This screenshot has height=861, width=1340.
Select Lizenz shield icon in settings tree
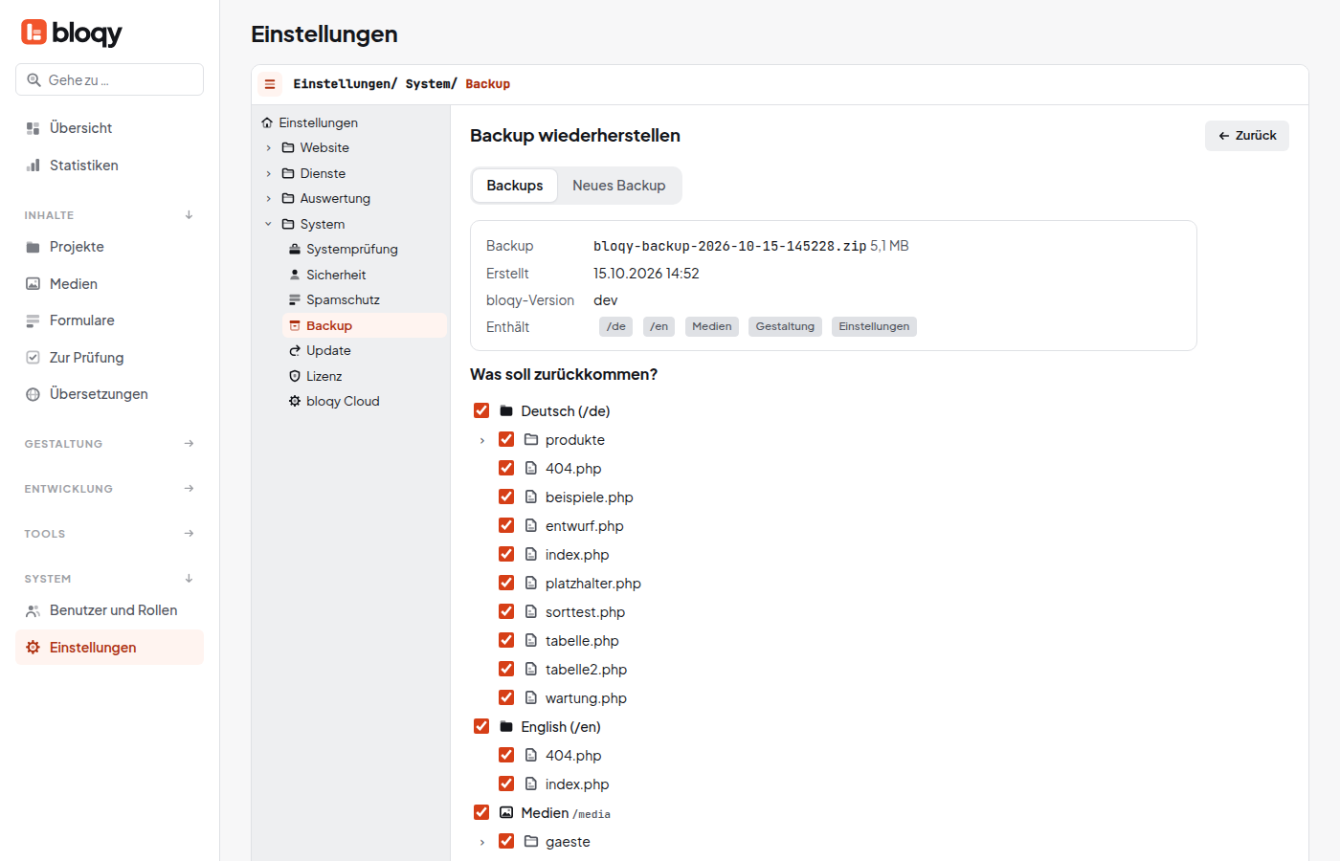295,376
